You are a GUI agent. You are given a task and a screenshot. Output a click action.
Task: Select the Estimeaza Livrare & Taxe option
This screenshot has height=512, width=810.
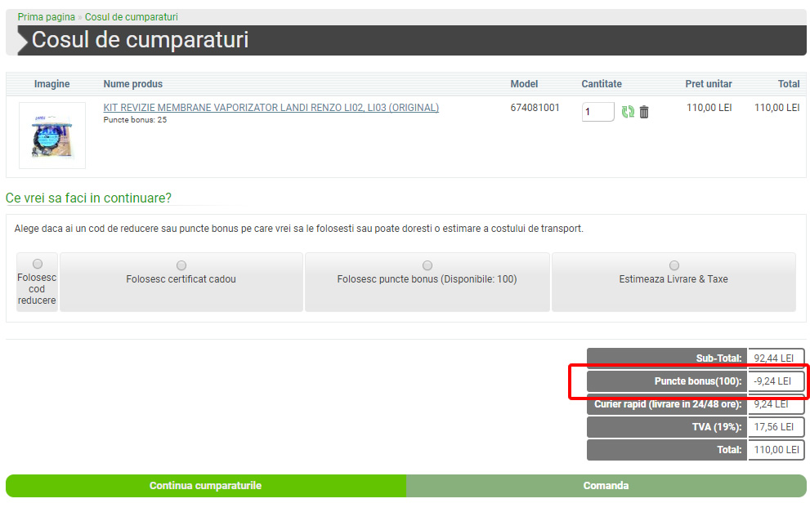coord(674,266)
